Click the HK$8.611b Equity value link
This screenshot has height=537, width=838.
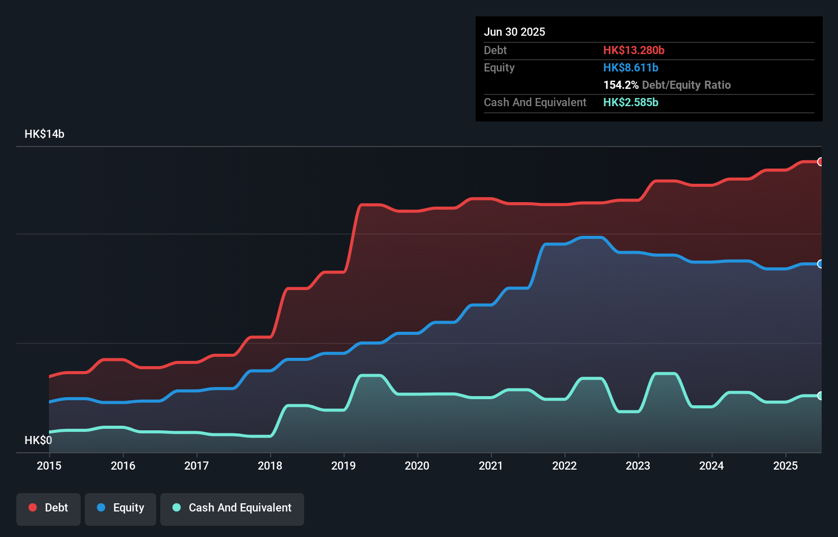[x=631, y=67]
